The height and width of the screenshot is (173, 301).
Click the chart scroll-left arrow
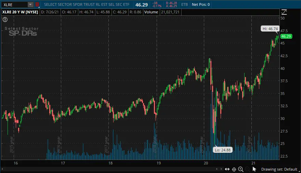click(x=217, y=169)
